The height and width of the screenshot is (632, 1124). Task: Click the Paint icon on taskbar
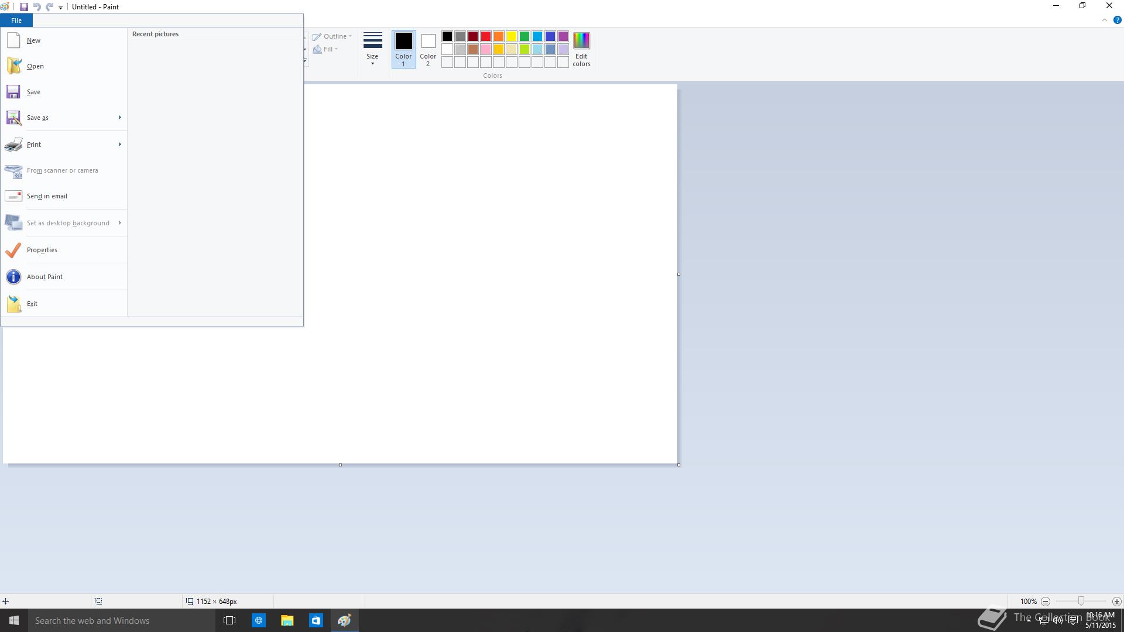pyautogui.click(x=344, y=620)
